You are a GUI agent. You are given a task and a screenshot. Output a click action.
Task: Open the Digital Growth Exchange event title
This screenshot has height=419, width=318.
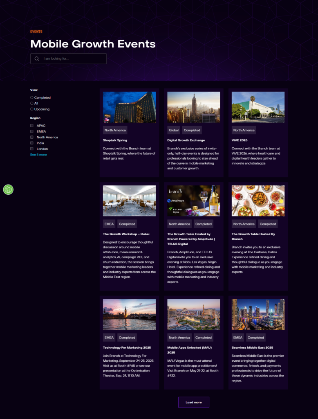186,140
